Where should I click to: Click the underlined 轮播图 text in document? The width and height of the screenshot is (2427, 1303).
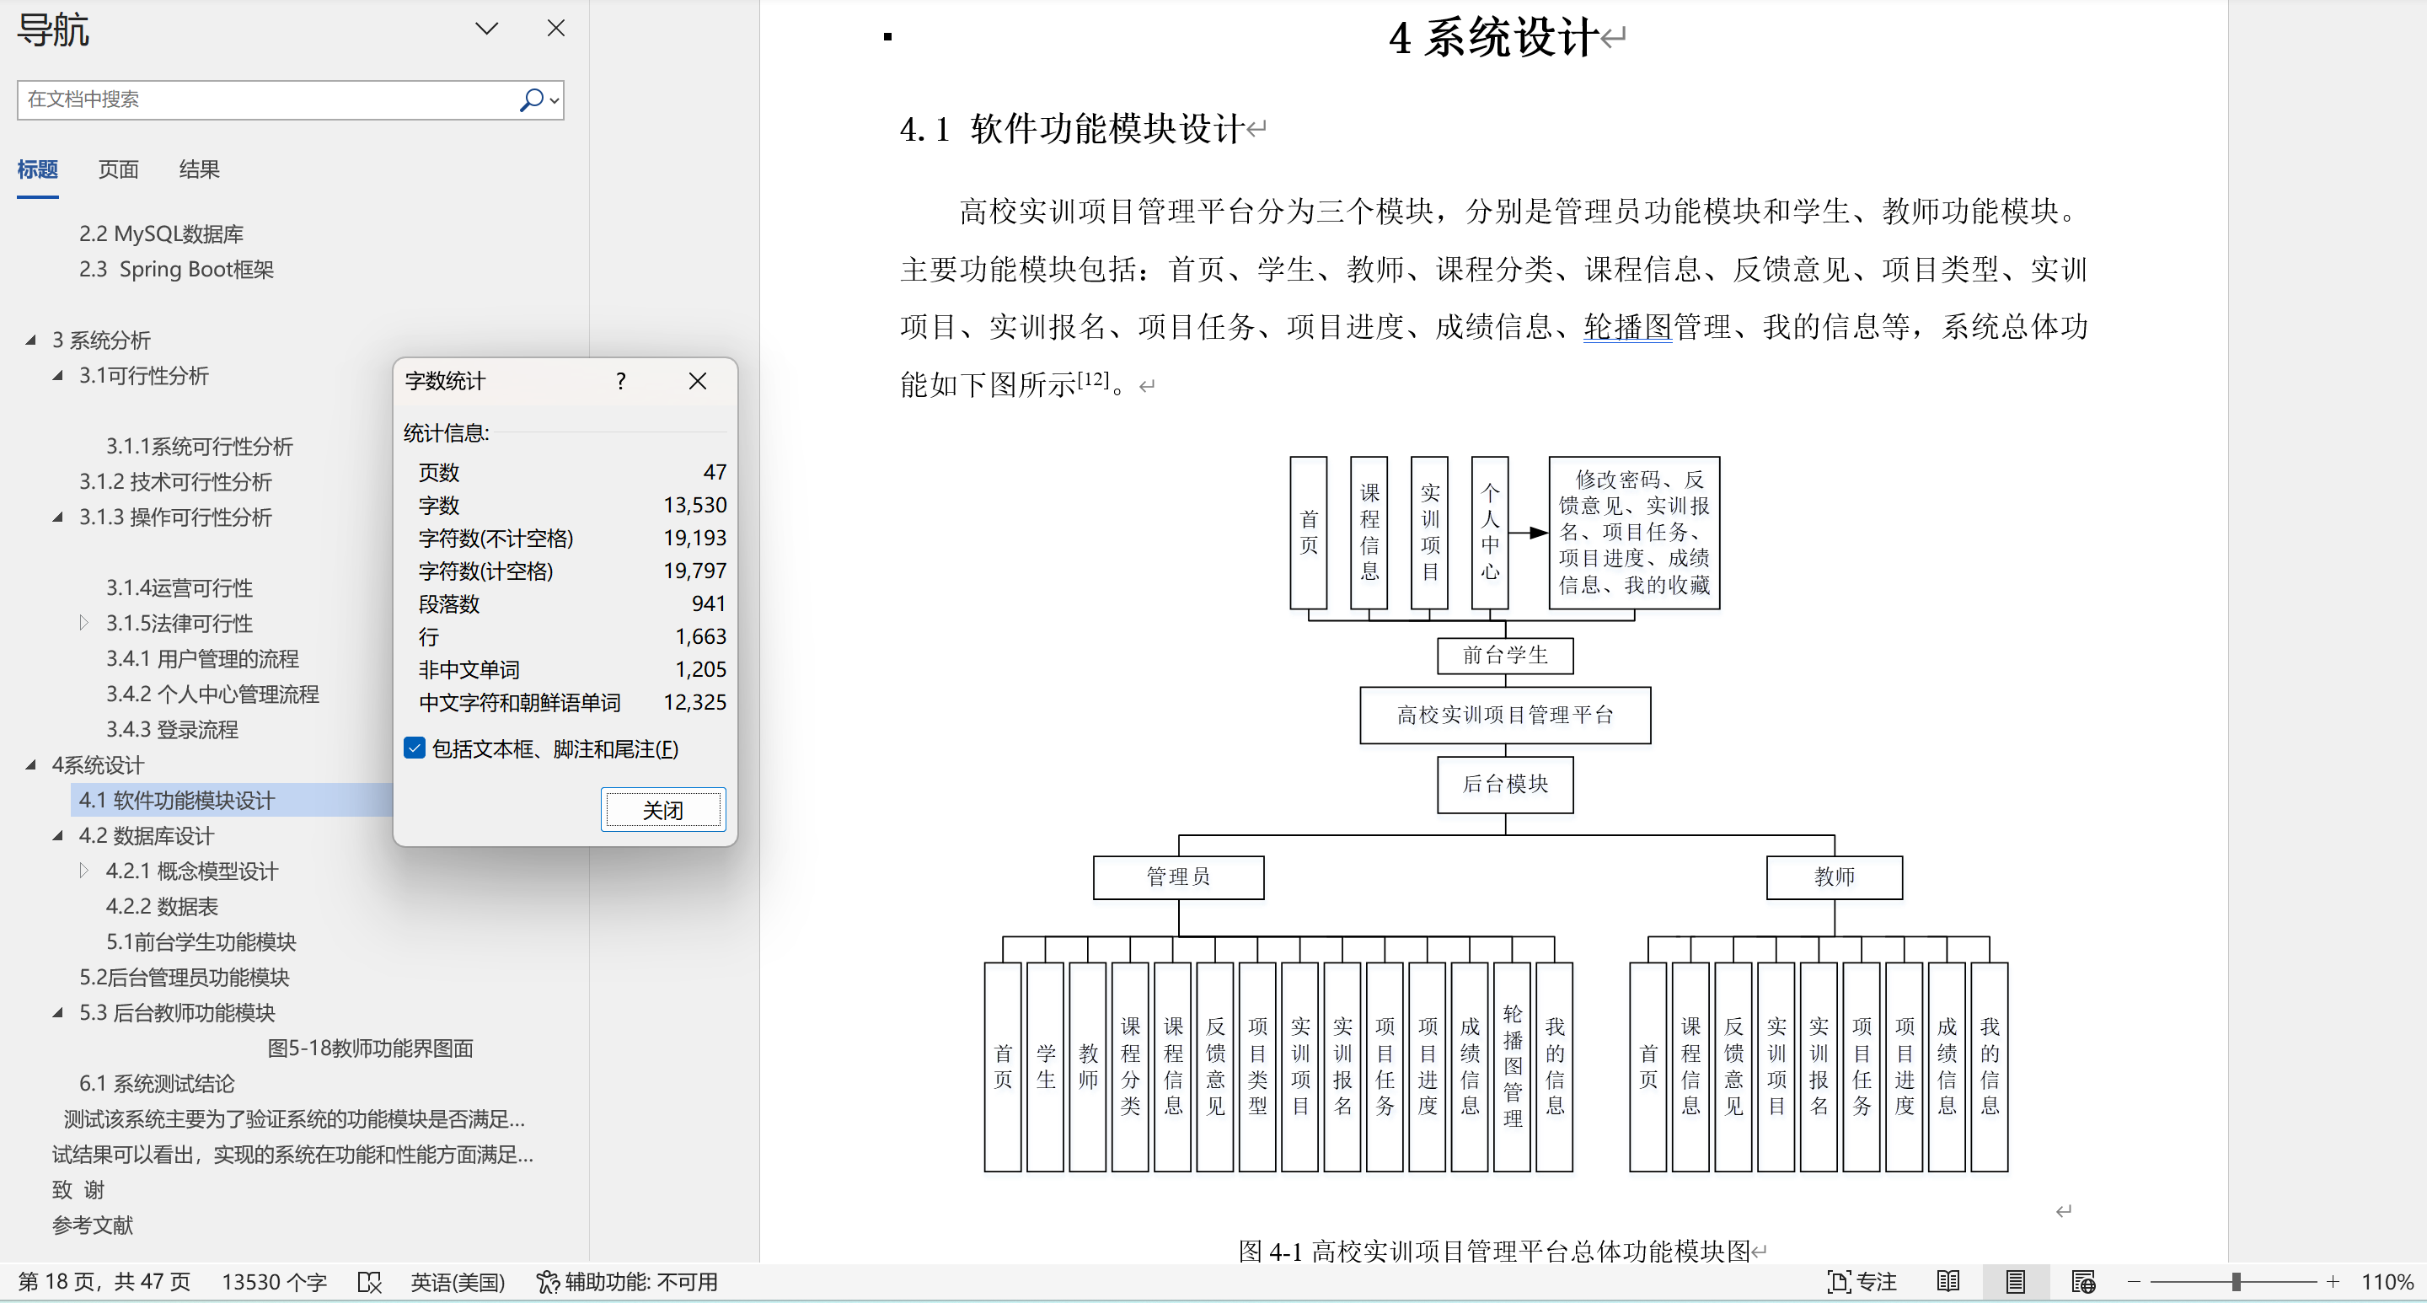coord(1627,327)
